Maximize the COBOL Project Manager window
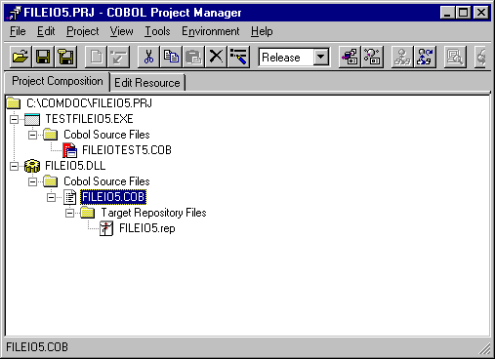Screen dimensions: 495x359 click(x=464, y=13)
